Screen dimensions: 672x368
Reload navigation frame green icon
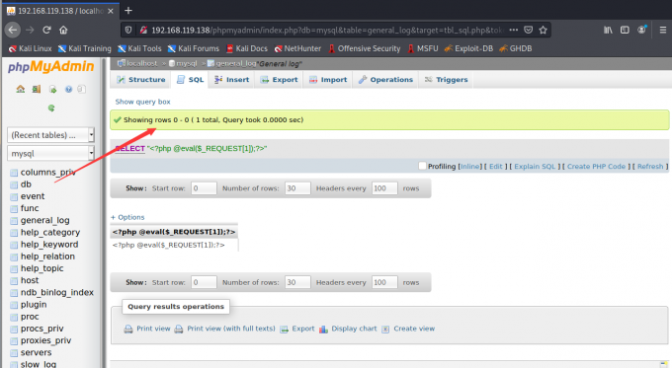click(x=51, y=108)
